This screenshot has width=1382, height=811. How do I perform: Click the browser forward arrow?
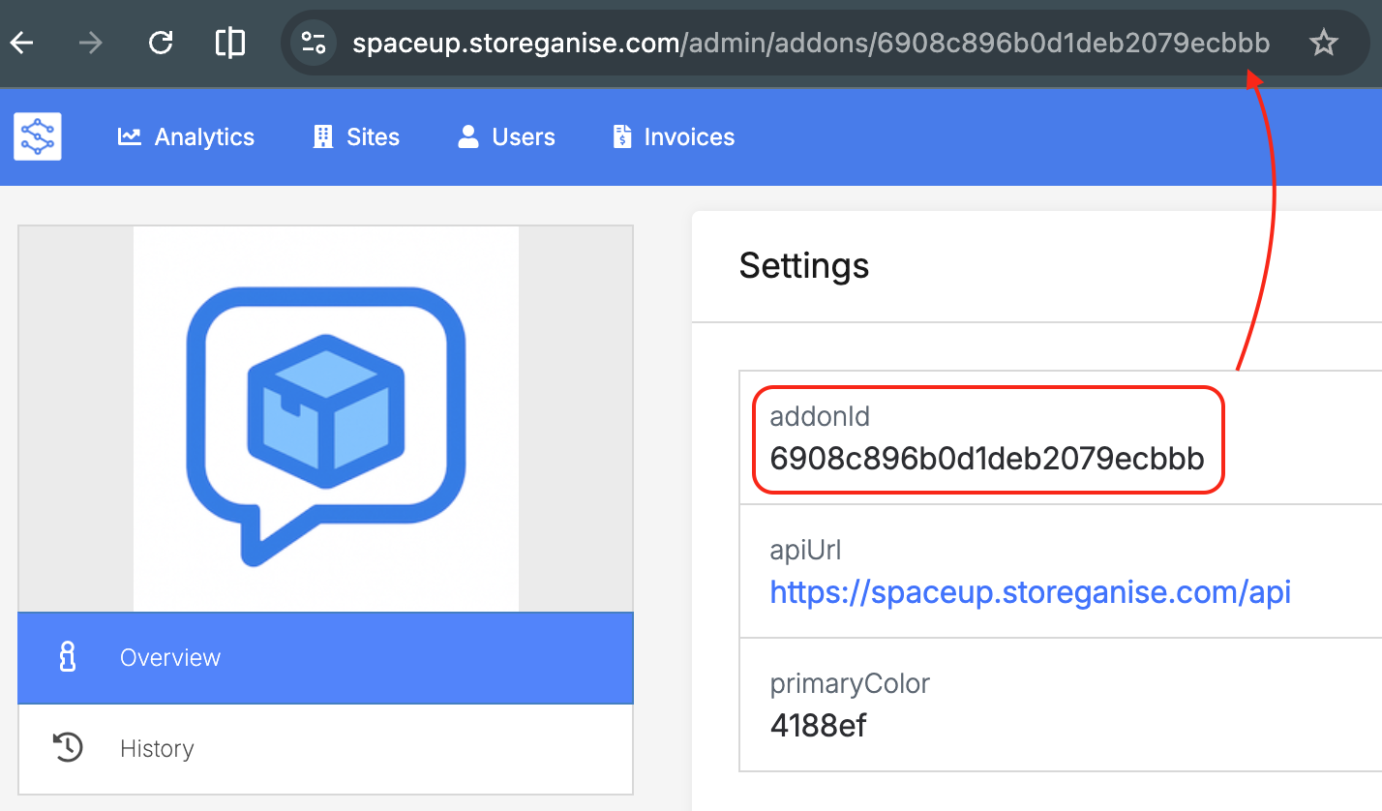[91, 43]
